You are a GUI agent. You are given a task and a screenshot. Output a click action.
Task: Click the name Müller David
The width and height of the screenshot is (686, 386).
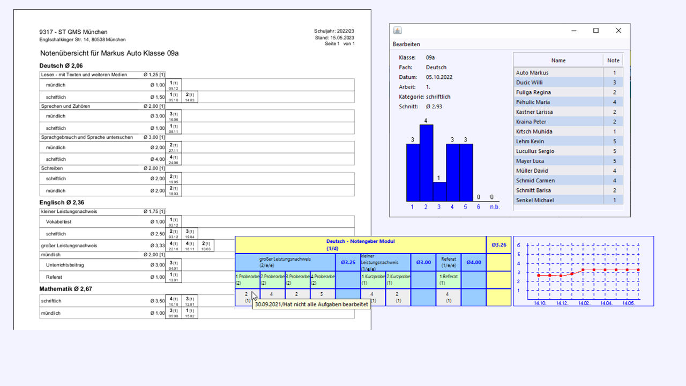pyautogui.click(x=532, y=170)
